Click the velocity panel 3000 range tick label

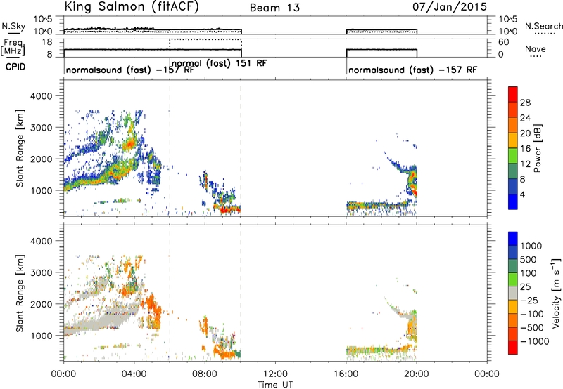coord(41,273)
